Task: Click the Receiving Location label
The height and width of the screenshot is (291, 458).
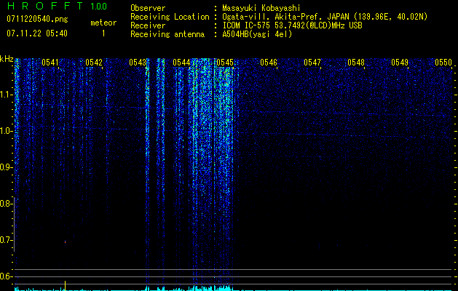Action: 170,17
